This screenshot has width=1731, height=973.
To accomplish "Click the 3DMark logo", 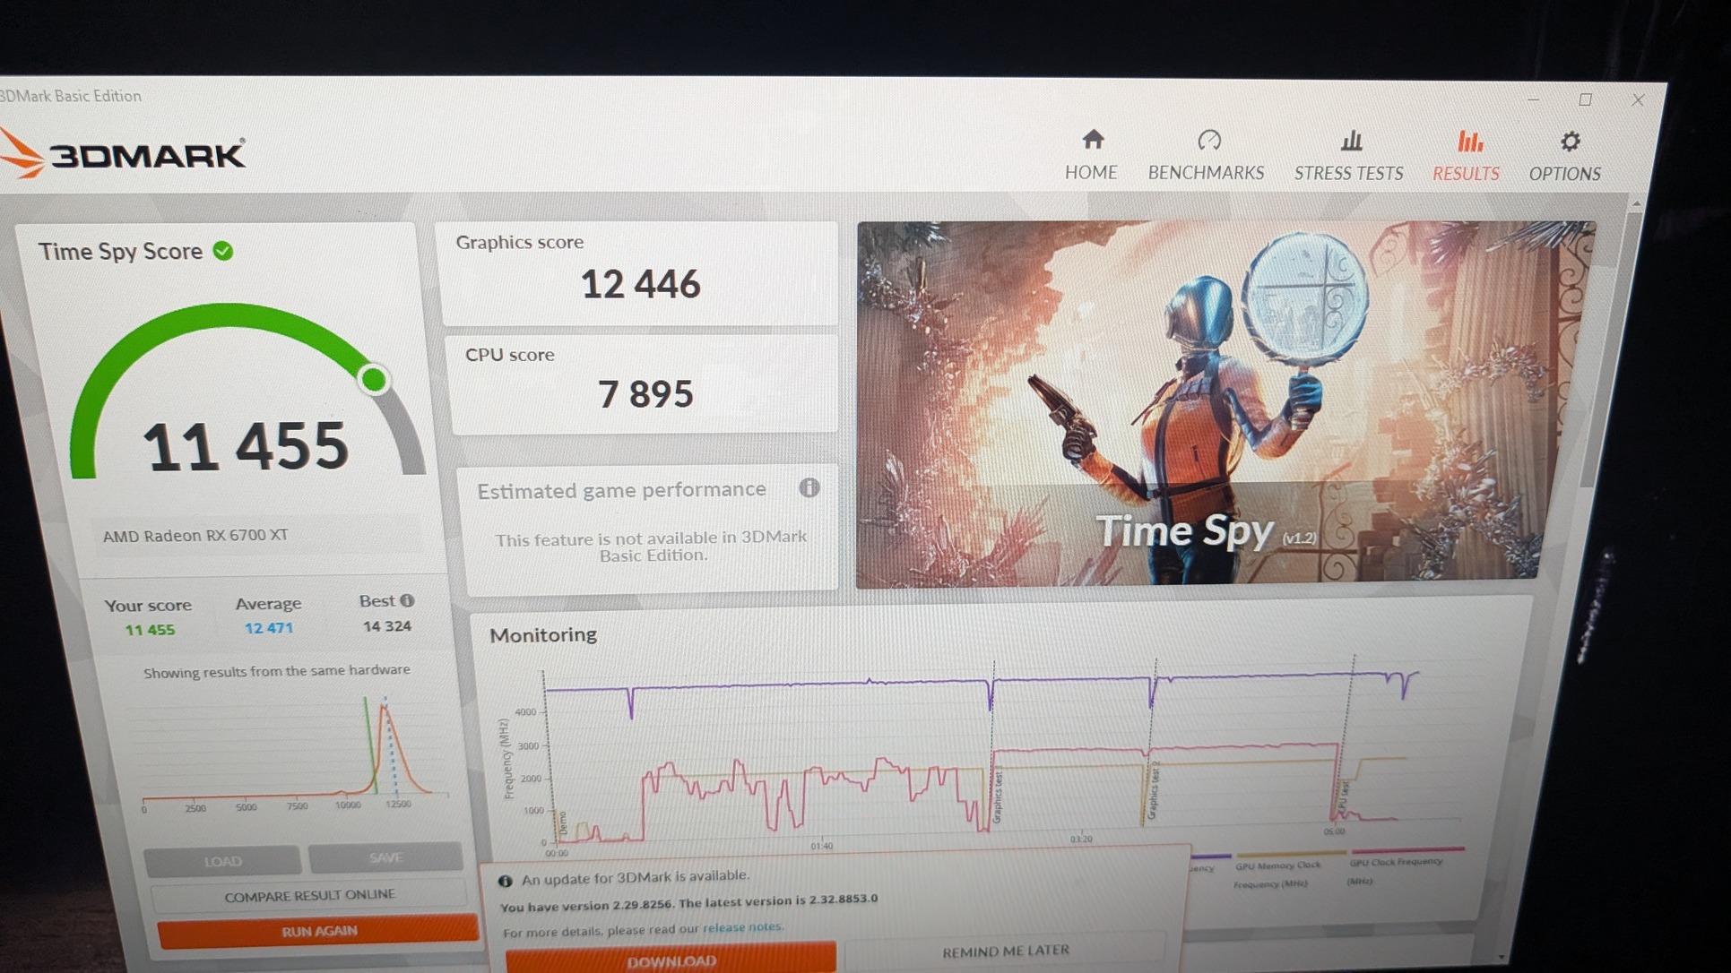I will [x=125, y=155].
